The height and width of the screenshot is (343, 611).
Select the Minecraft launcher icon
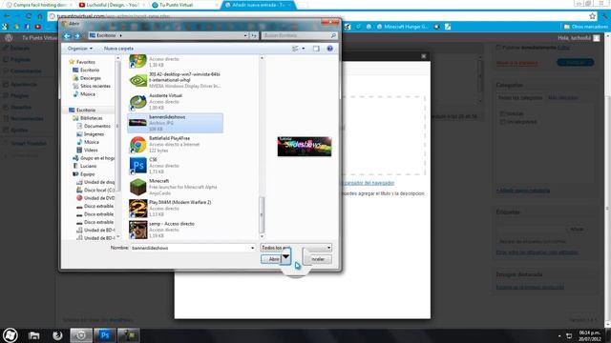coord(137,187)
